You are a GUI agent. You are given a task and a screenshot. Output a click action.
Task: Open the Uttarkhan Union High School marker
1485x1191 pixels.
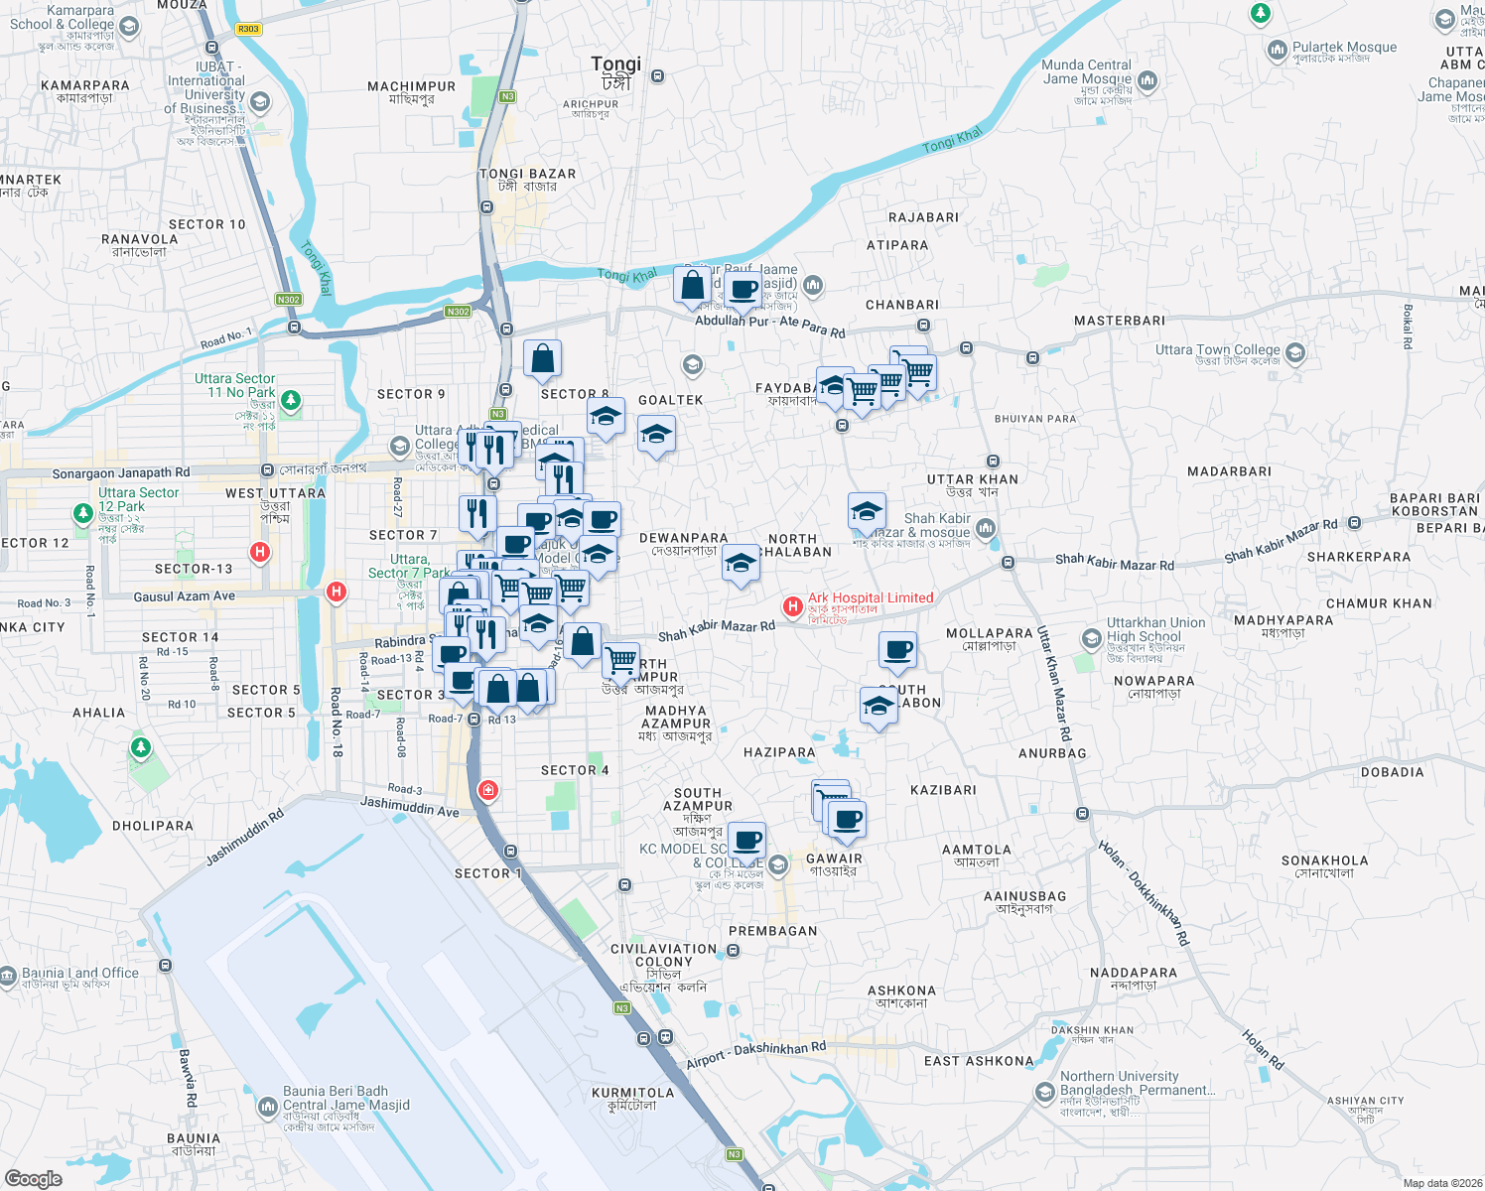coord(1092,637)
